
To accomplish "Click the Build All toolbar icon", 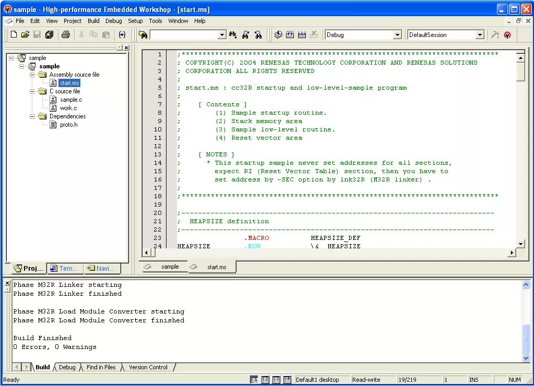I will pos(302,35).
